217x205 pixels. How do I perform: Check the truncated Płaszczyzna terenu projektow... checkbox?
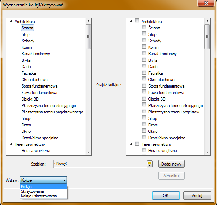tap(144, 111)
